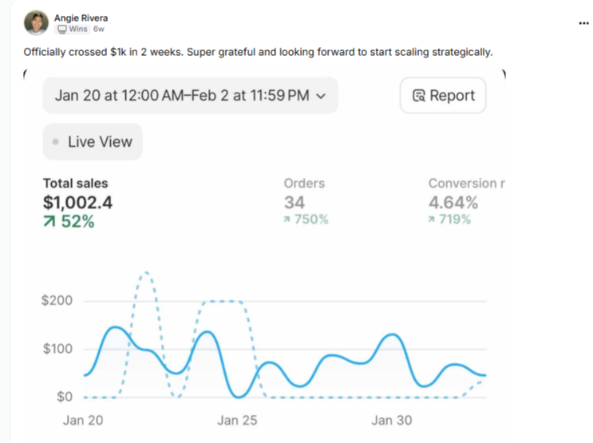Click the 34 orders value

295,203
